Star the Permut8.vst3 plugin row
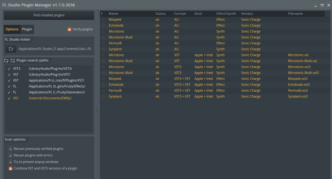 click(103, 91)
